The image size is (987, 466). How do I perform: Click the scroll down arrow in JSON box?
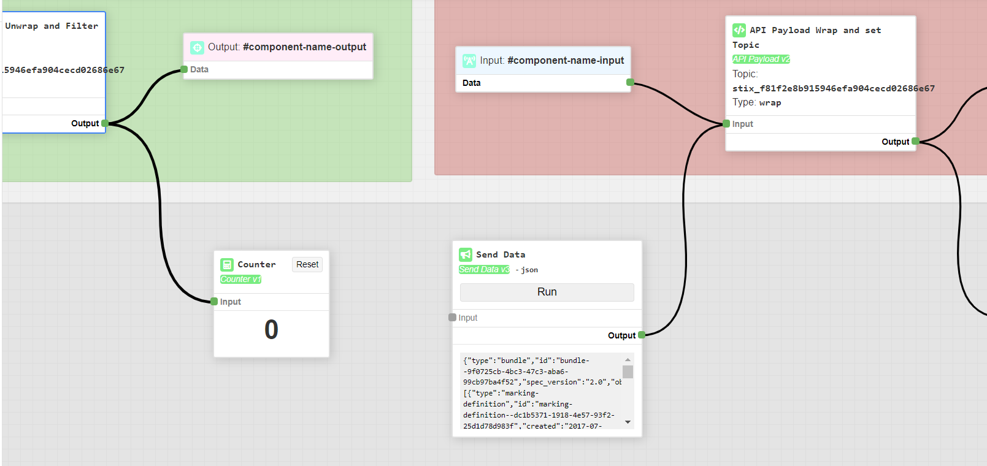tap(628, 422)
